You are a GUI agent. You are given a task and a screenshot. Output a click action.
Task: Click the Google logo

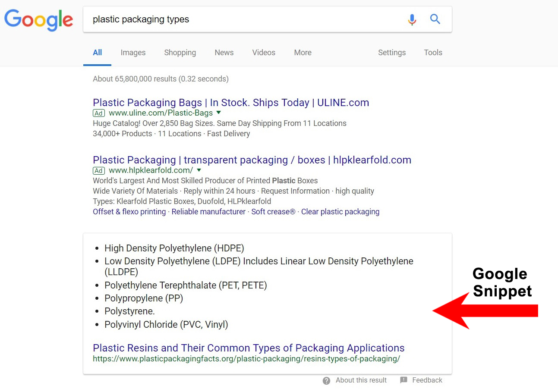click(38, 19)
